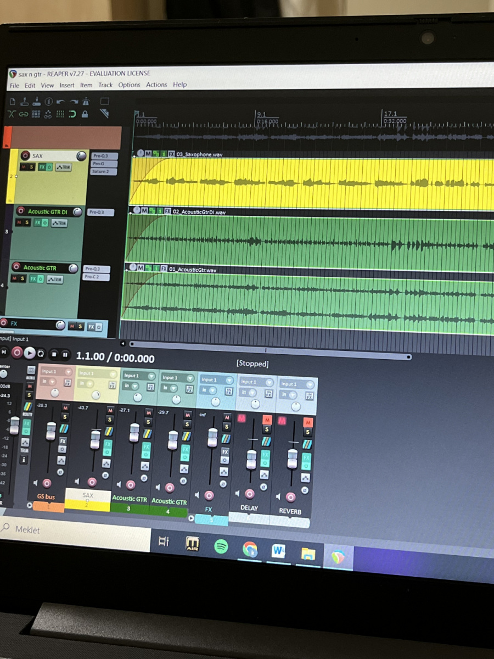
Task: Collapse the GS bus folder in mixer
Action: (30, 505)
